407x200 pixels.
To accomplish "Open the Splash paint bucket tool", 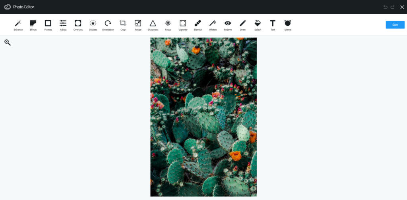I will [258, 25].
